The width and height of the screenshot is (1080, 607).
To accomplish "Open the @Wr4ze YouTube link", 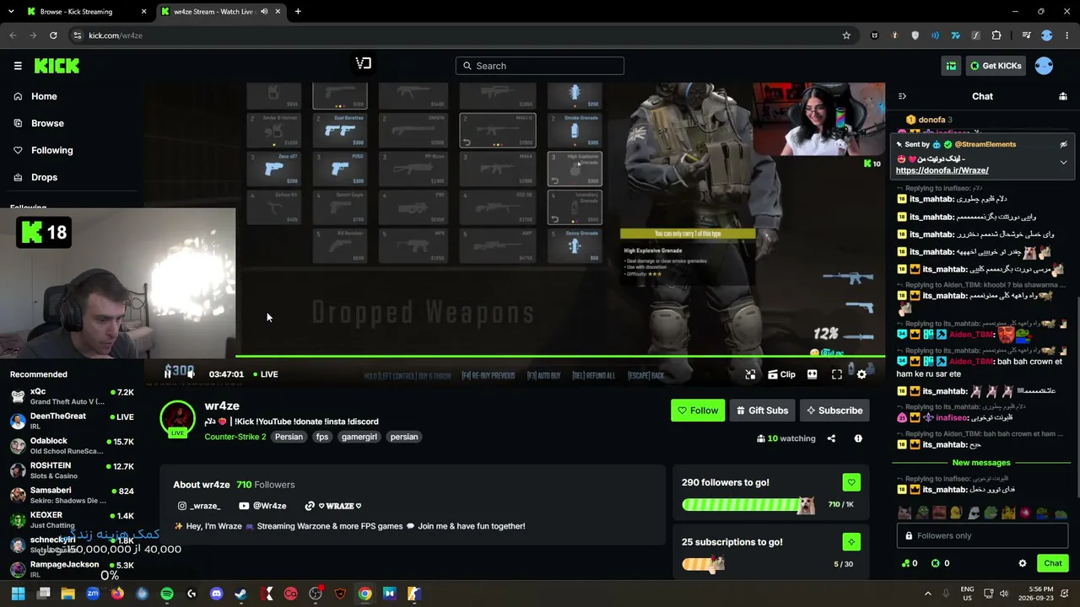I will (262, 506).
